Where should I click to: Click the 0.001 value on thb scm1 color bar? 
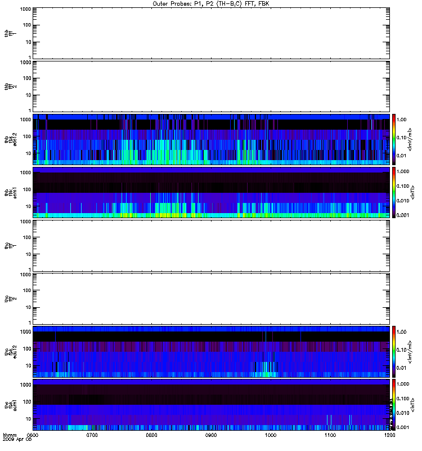pos(402,215)
